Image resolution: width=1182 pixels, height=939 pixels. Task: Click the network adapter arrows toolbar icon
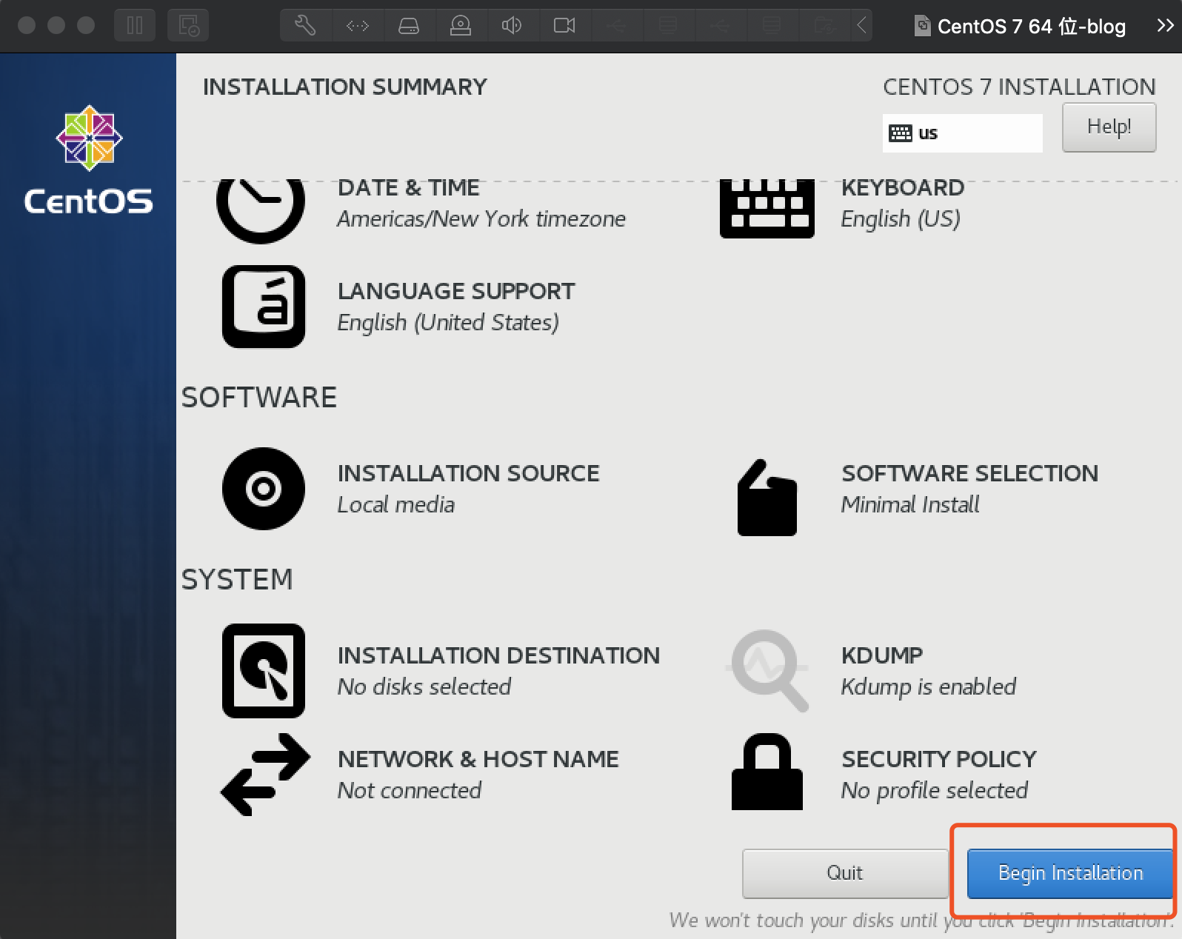(357, 26)
